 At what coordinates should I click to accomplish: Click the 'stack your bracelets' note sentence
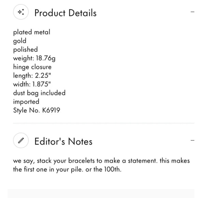[x=85, y=161]
